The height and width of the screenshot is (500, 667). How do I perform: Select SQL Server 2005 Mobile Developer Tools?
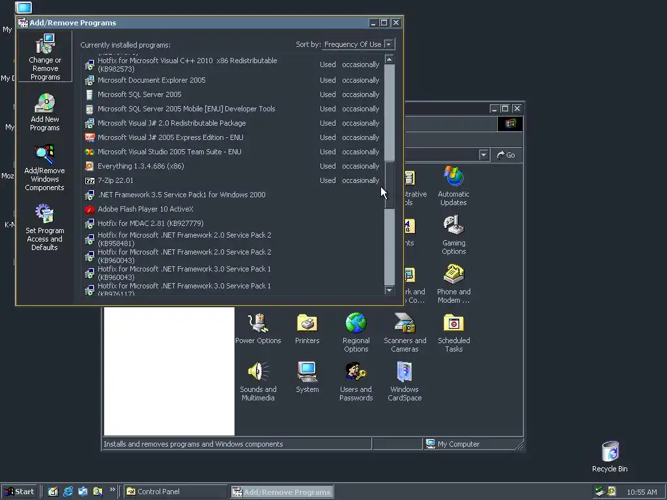tap(233, 109)
